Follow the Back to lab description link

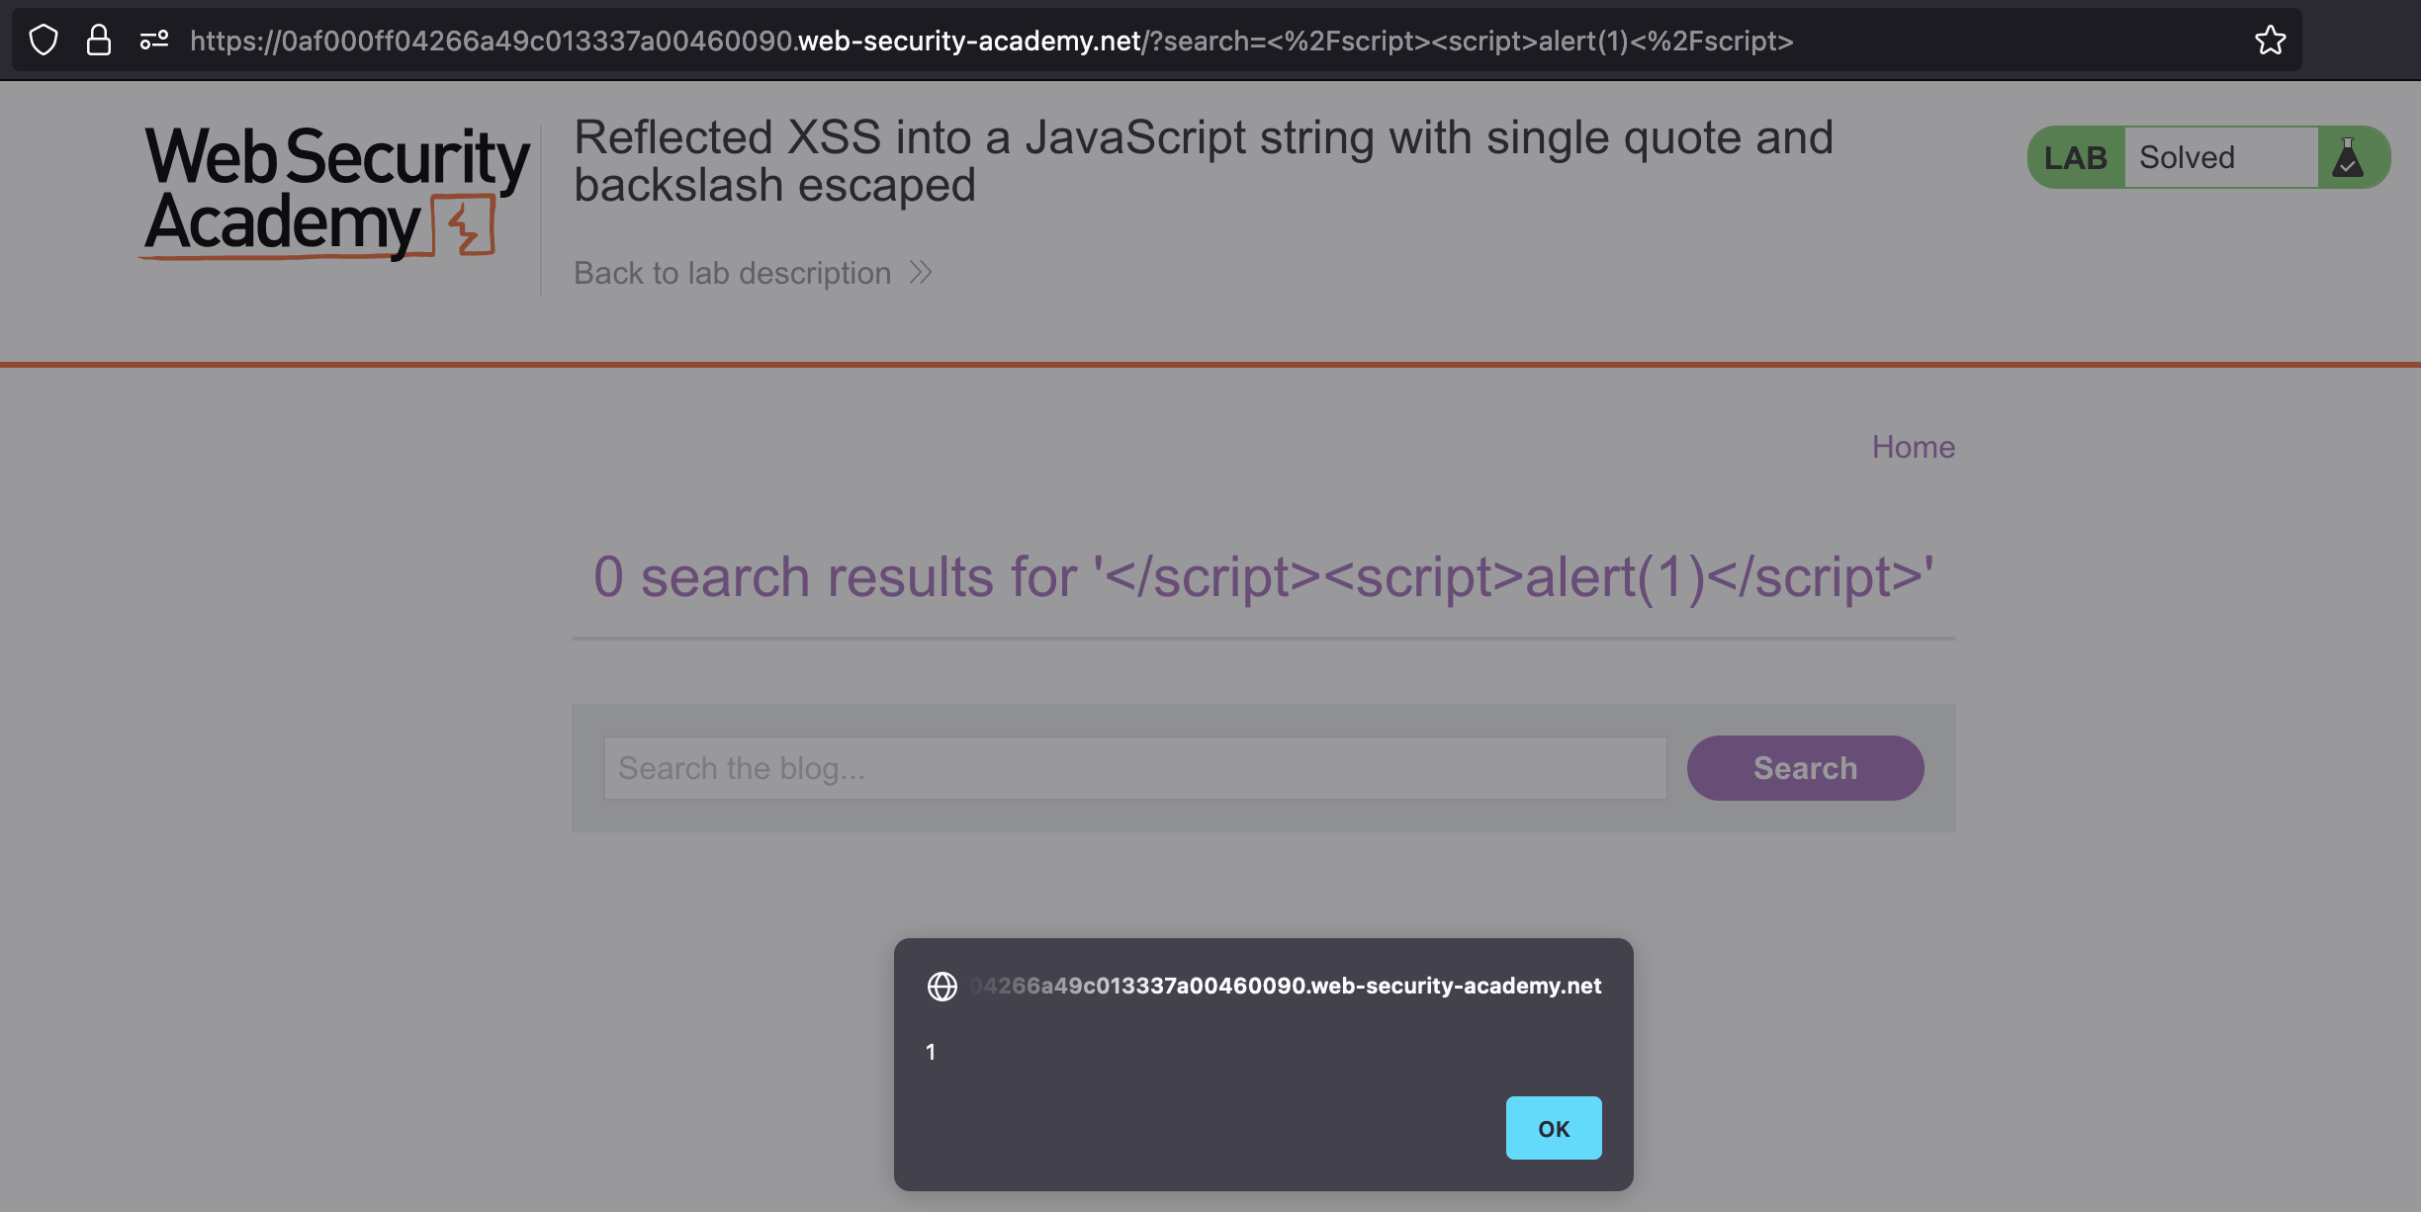(x=732, y=273)
